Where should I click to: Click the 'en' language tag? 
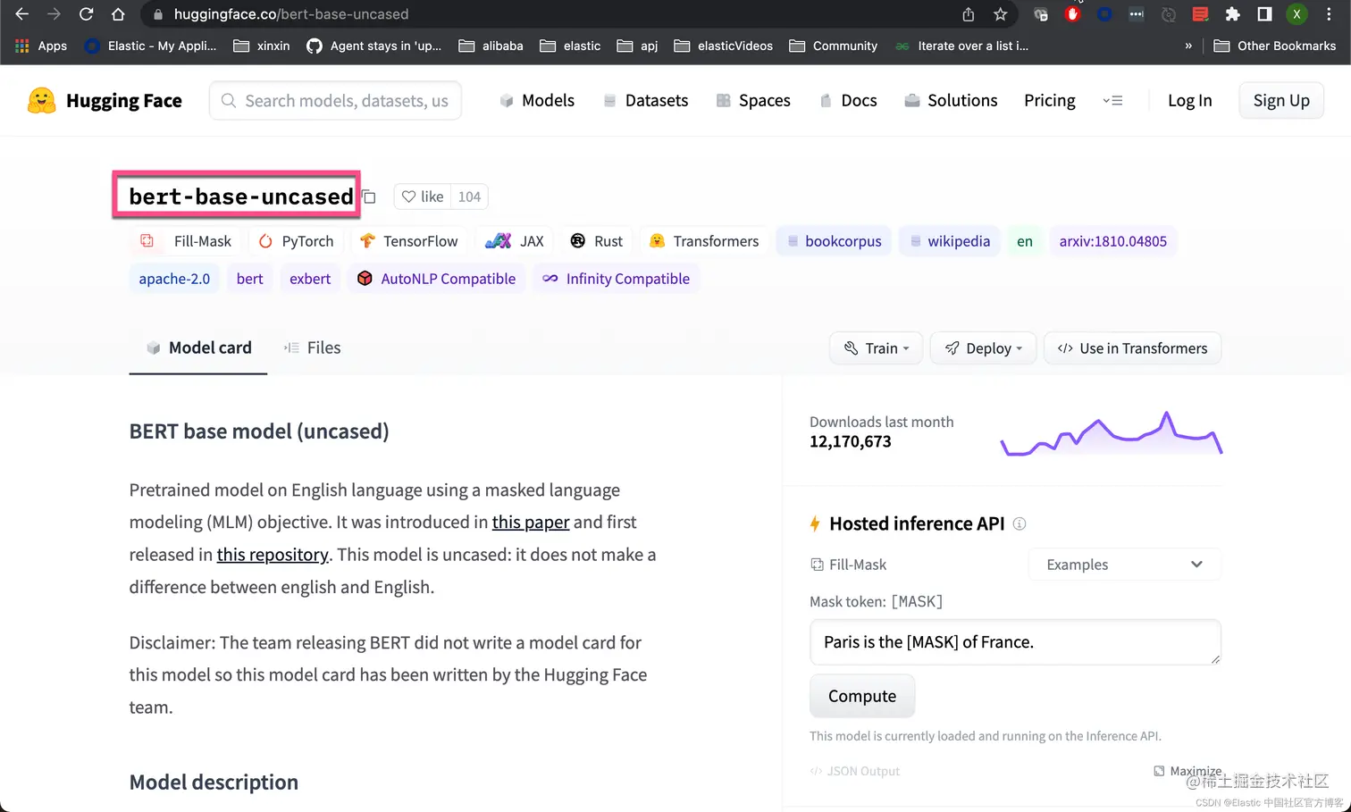point(1025,241)
